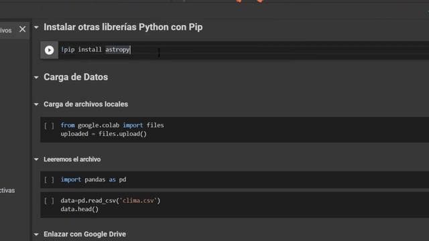
Task: Select the Enlazar con Google Drive heading
Action: point(85,234)
